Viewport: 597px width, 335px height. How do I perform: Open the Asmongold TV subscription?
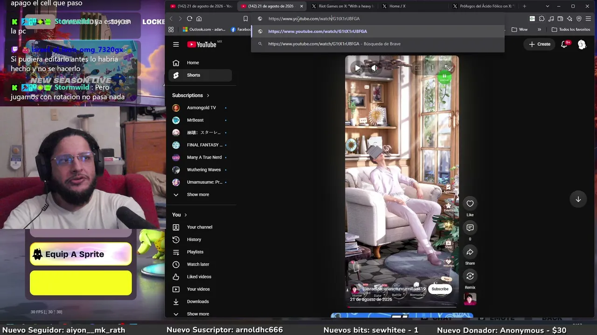tap(200, 108)
